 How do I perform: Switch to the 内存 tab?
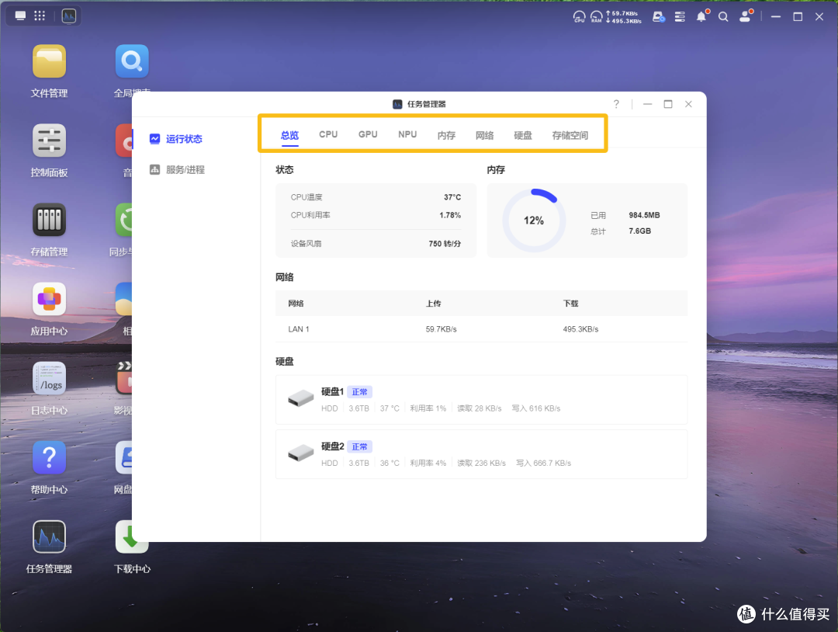click(446, 135)
